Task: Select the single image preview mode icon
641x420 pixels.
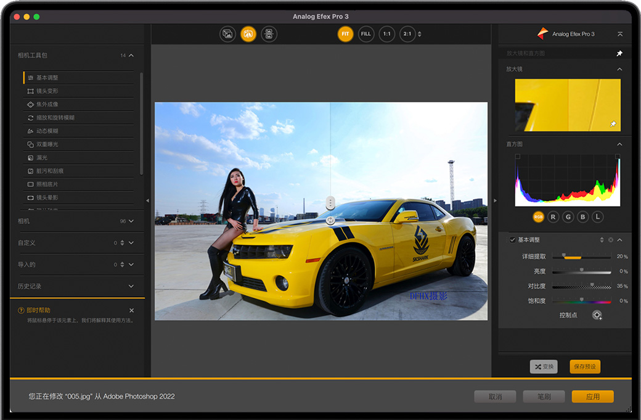Action: 227,34
